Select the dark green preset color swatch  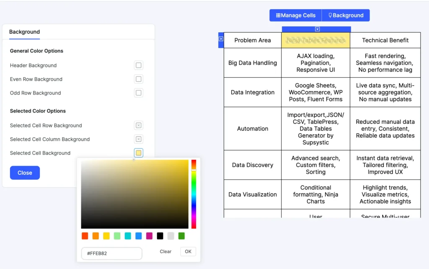pos(181,236)
